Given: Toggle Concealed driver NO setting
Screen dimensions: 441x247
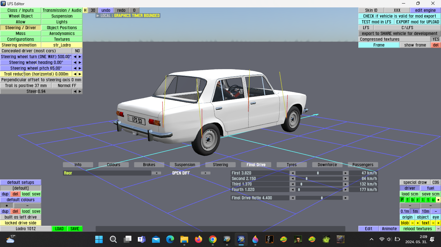Looking at the screenshot, I should click(77, 51).
